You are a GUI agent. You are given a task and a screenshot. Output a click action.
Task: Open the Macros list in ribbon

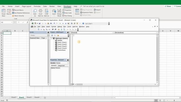9,12
